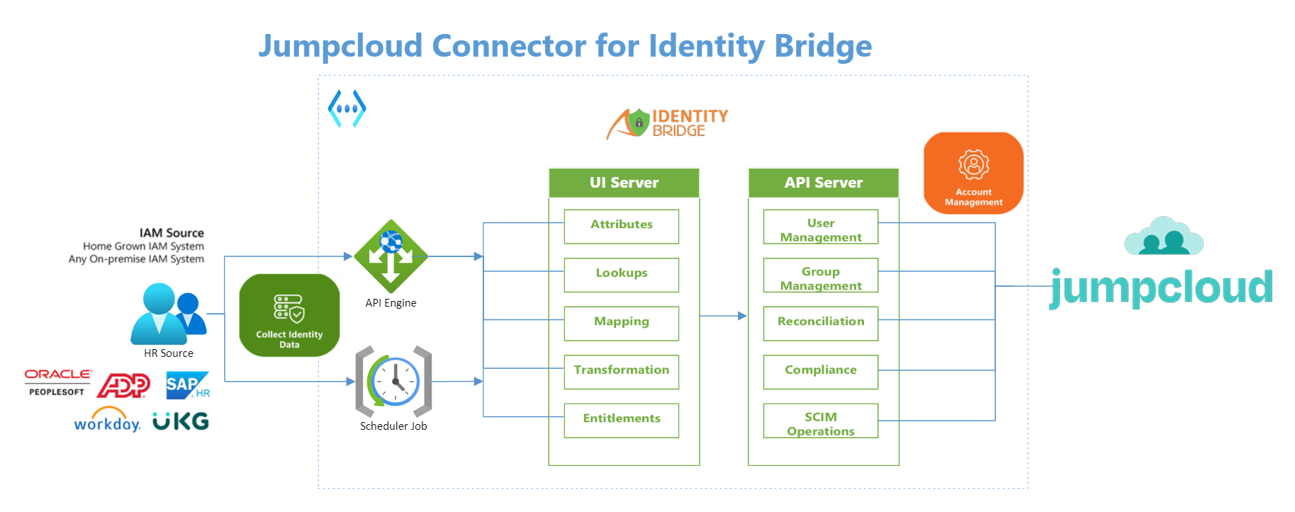
Task: Click the API Engine diamond icon
Action: coord(391,256)
